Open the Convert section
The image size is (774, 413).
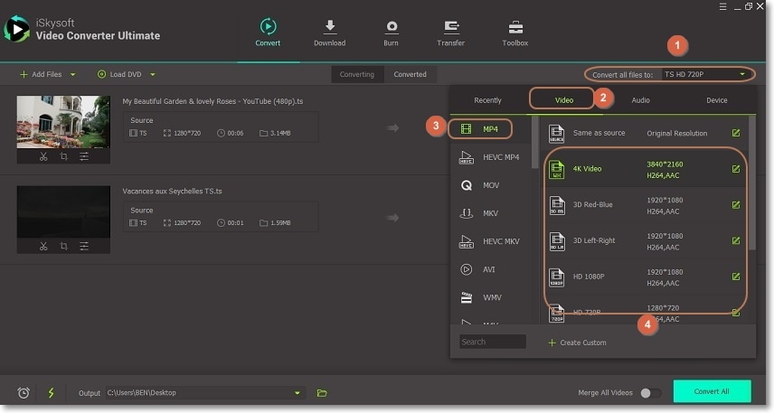(x=268, y=33)
